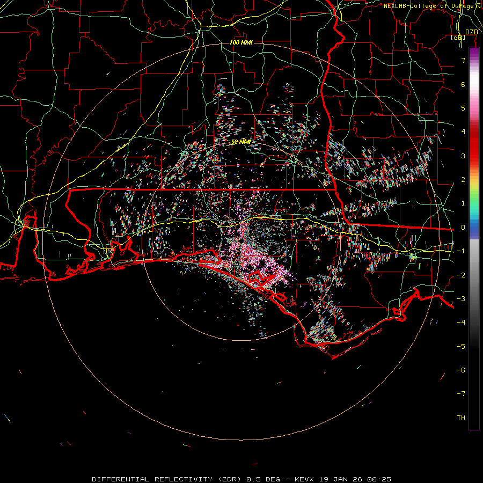Select the -6 scale label
The height and width of the screenshot is (483, 483).
(461, 370)
